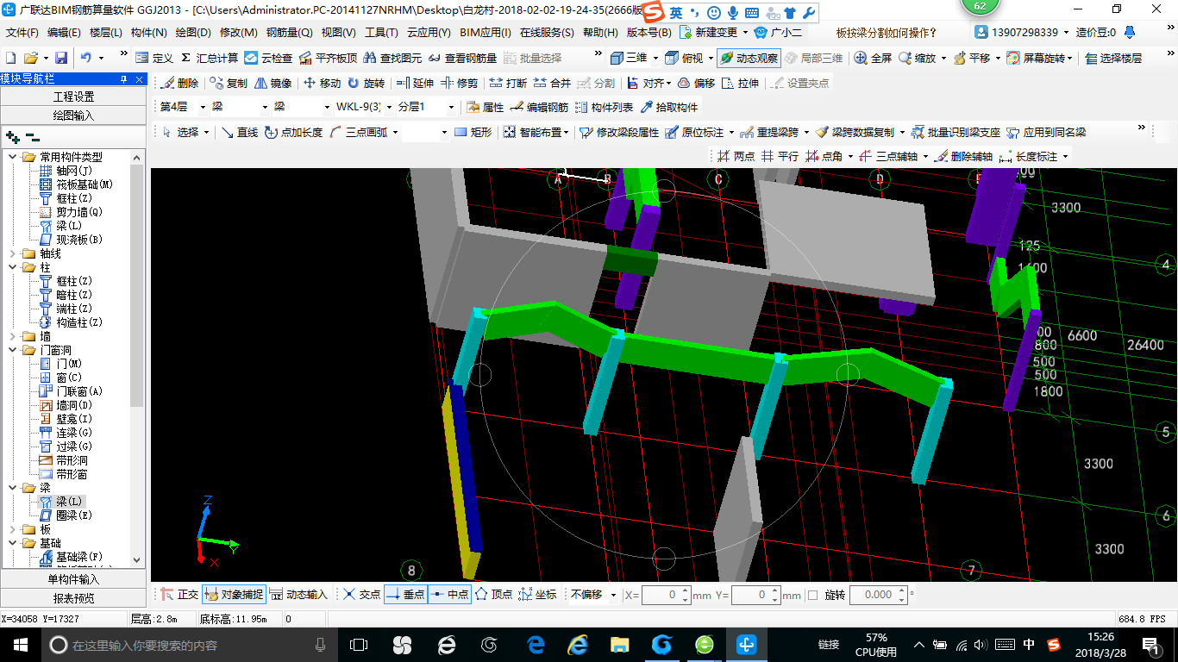Click the X offset input field
This screenshot has height=662, width=1178.
[x=665, y=595]
